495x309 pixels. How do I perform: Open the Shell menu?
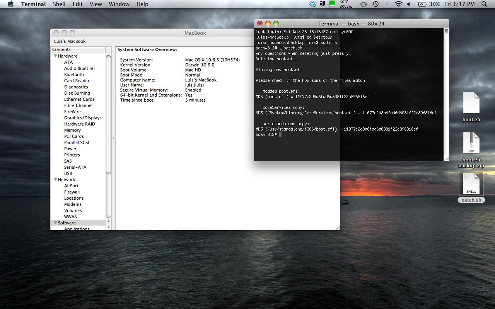tap(59, 4)
